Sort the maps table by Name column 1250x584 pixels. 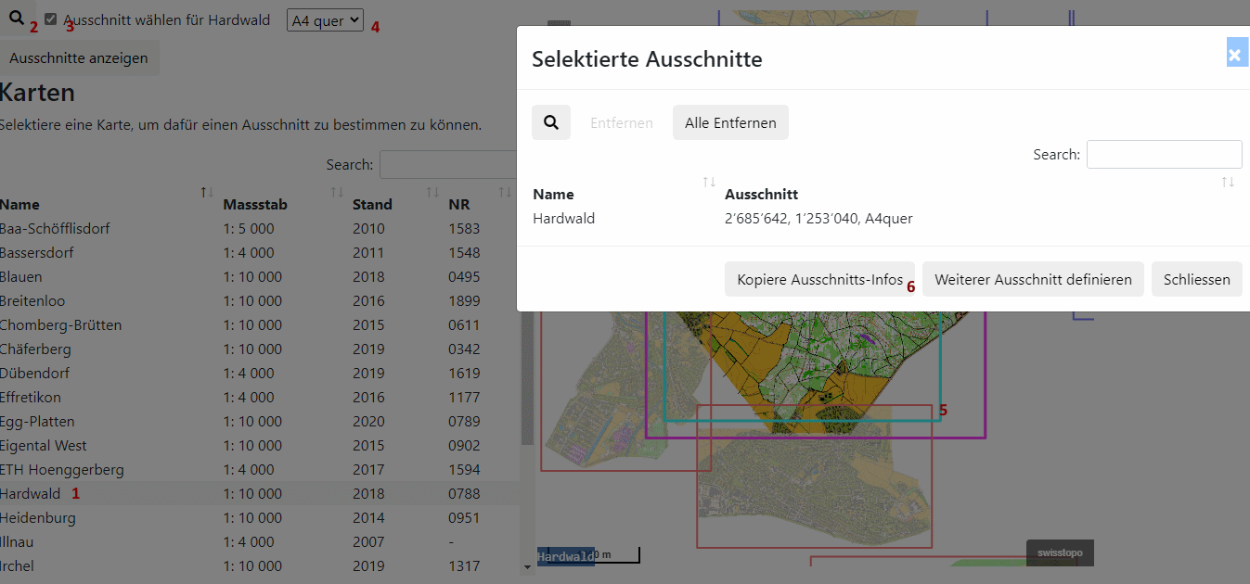208,193
